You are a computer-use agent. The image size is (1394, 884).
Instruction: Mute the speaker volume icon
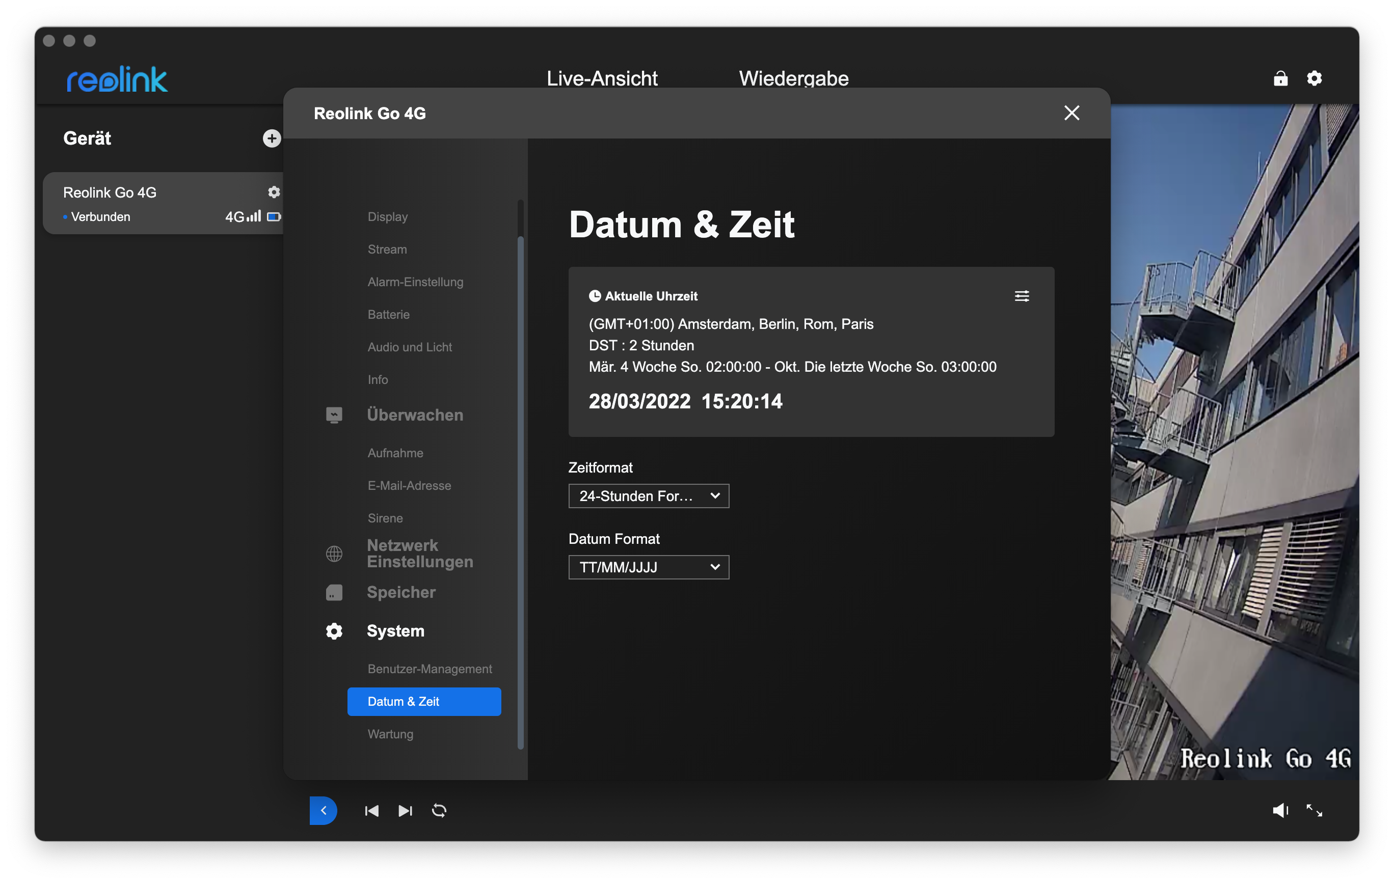pos(1280,811)
